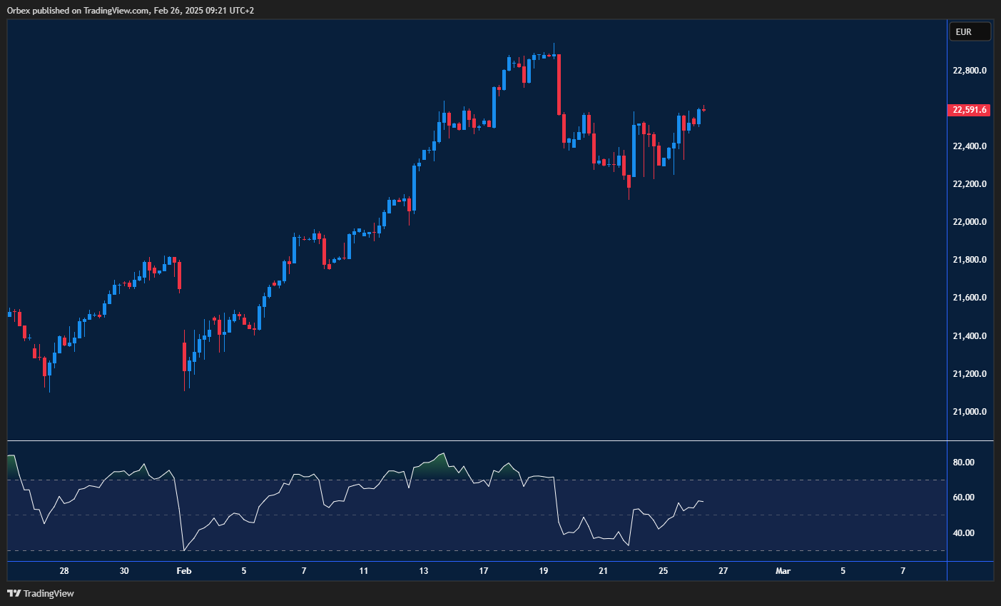Click the 21,000.0 price scale label
Image resolution: width=1001 pixels, height=606 pixels.
970,412
